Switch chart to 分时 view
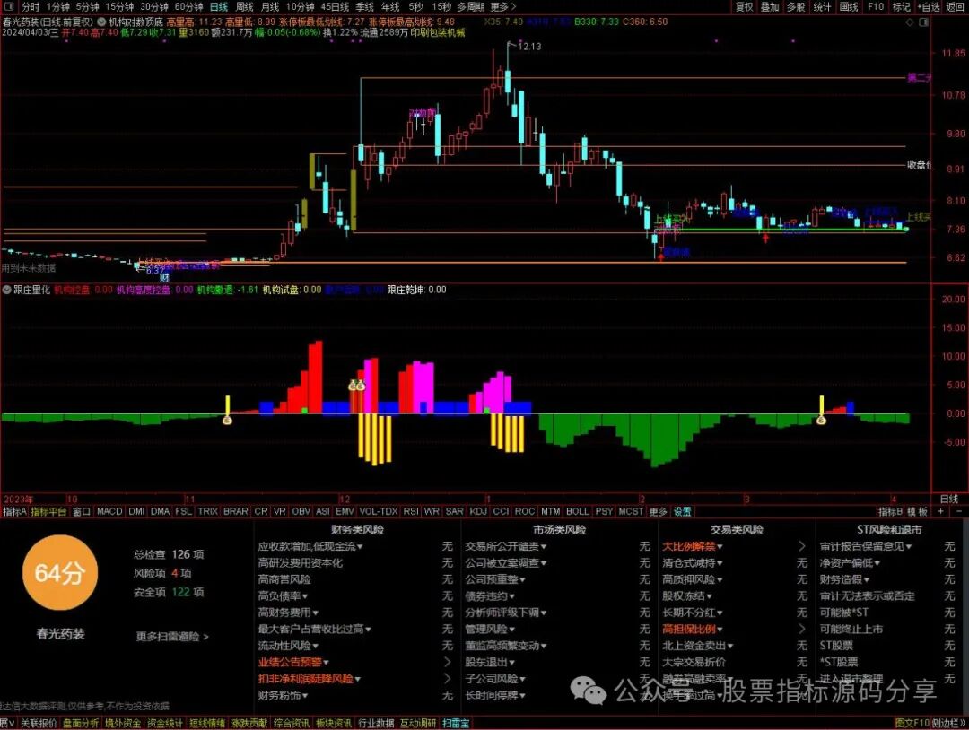This screenshot has height=730, width=969. (x=31, y=7)
